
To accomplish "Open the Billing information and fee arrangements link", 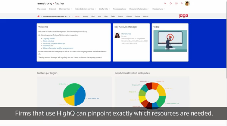I will tap(58, 48).
